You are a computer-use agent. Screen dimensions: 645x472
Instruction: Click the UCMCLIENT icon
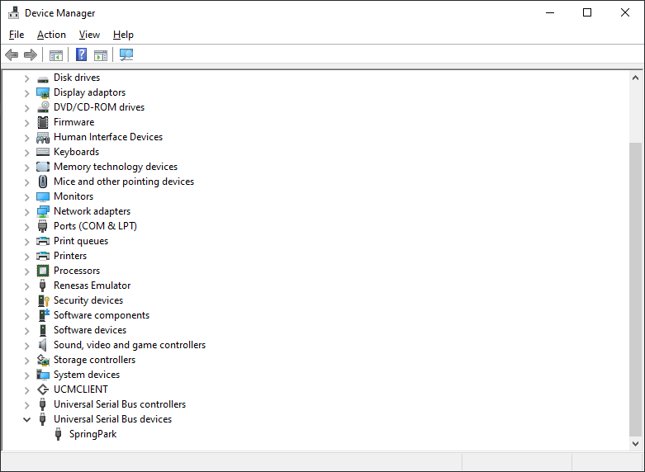coord(43,389)
